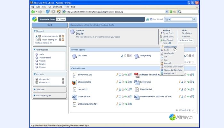Screen dimensions: 224x128
Task: Click the Create Space action
Action: point(168,33)
